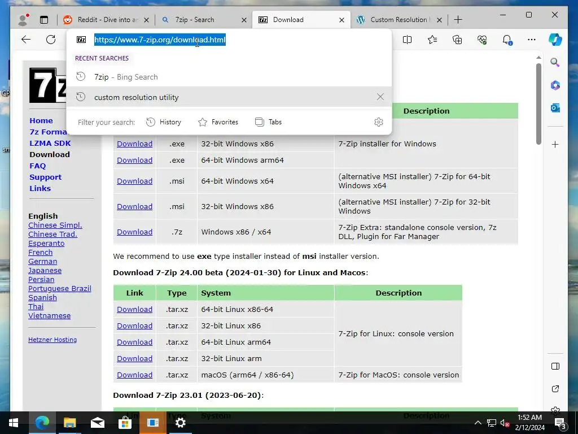Open Mail app from the taskbar
This screenshot has height=434, width=578.
click(97, 423)
